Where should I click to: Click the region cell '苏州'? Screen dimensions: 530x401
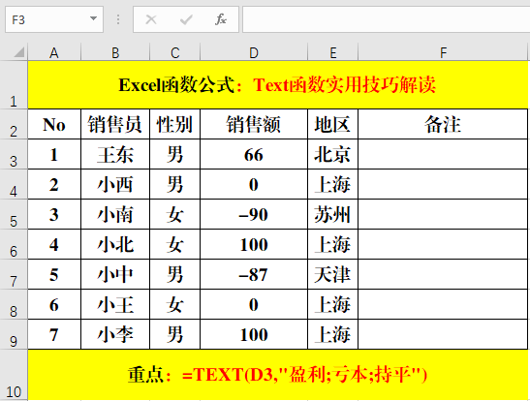pyautogui.click(x=333, y=214)
